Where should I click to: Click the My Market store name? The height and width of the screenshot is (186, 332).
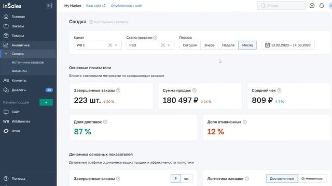tap(73, 6)
